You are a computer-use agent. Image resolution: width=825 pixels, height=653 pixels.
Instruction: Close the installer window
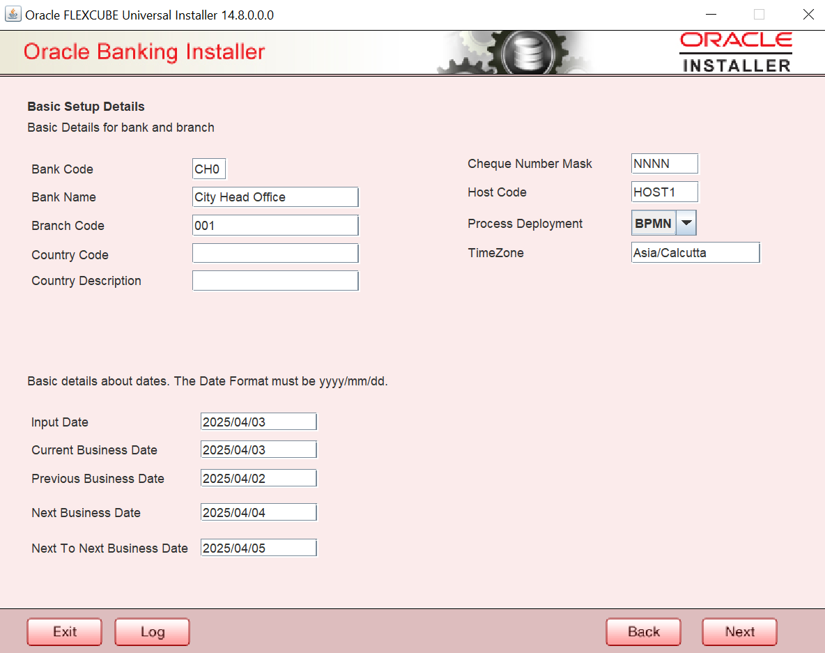808,14
